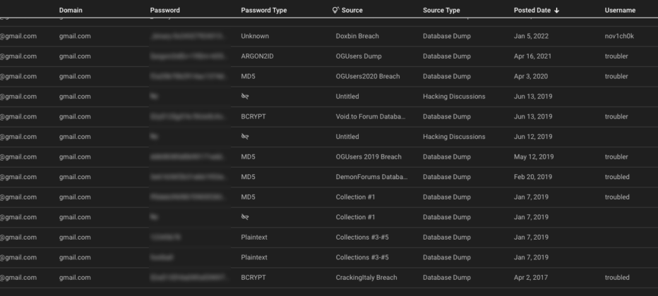The width and height of the screenshot is (658, 296).
Task: Click the Apr 2, 2017 date cell
Action: click(531, 277)
